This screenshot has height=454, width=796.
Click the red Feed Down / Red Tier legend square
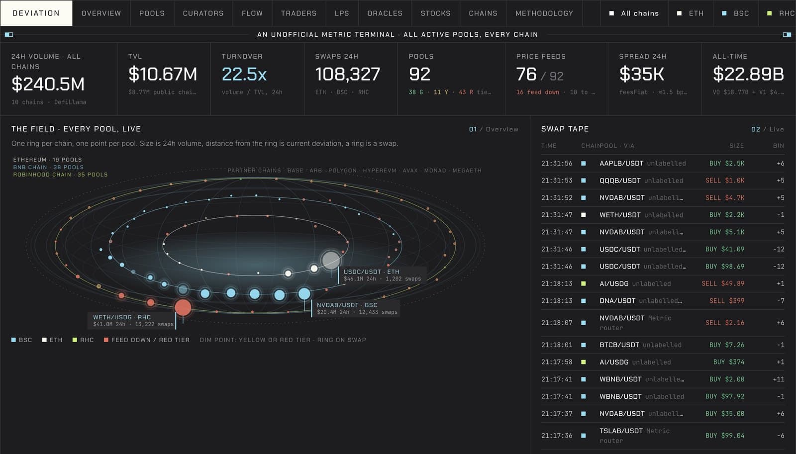(x=106, y=340)
